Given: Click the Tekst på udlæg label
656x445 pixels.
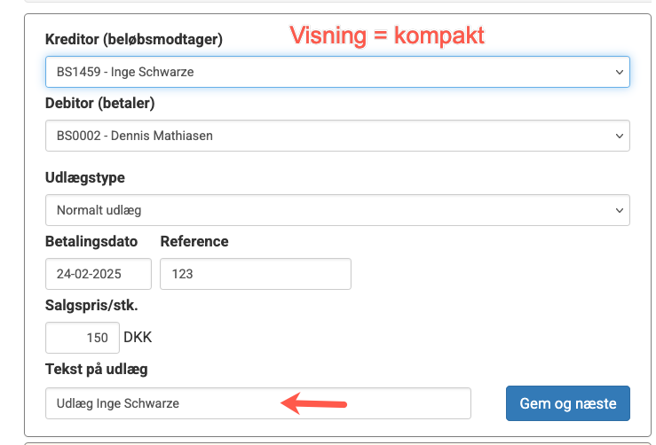Looking at the screenshot, I should point(97,370).
